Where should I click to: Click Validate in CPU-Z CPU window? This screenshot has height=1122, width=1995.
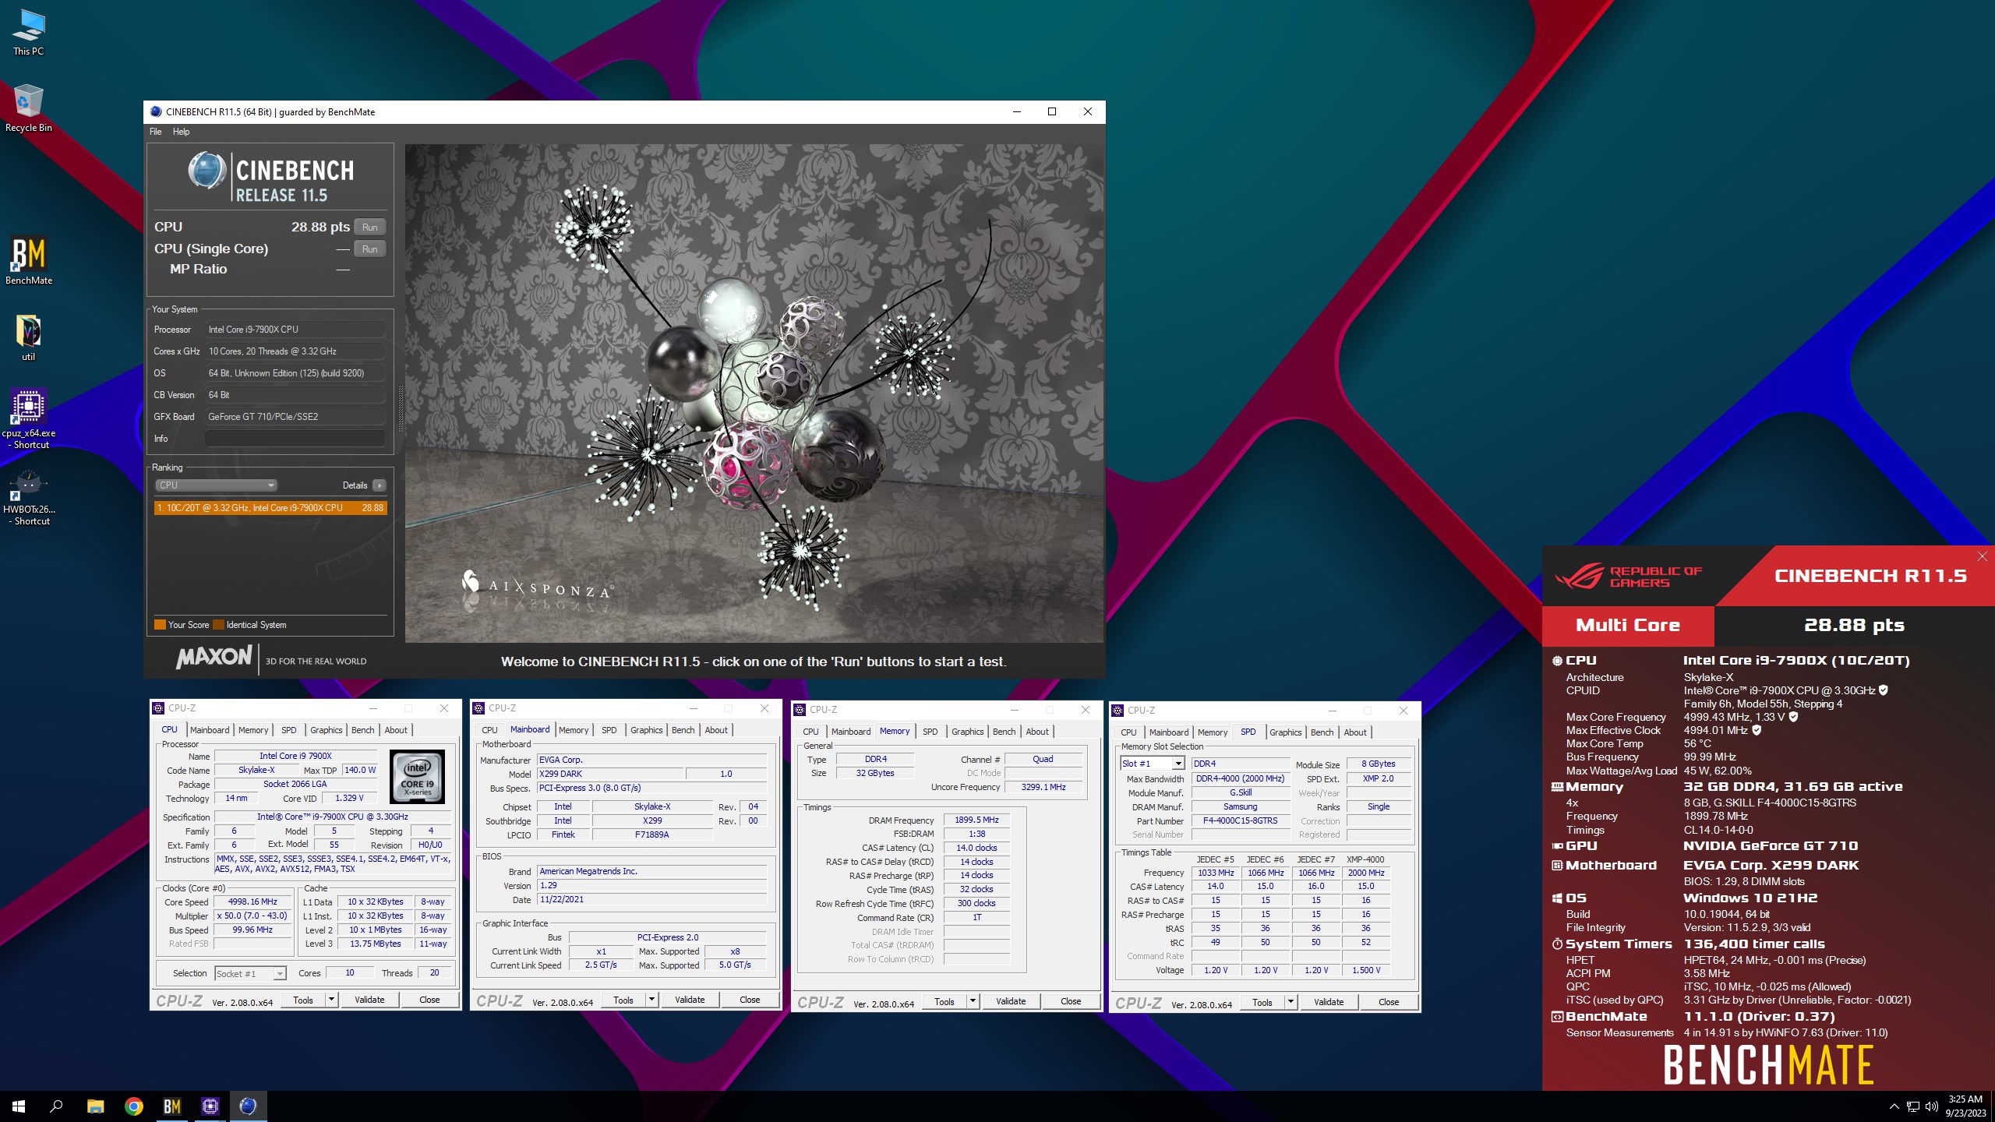pyautogui.click(x=369, y=1000)
